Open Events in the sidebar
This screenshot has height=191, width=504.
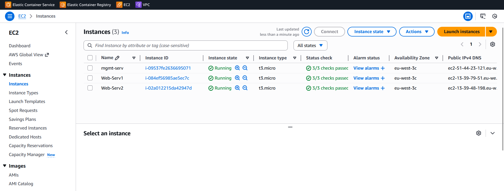(x=16, y=64)
